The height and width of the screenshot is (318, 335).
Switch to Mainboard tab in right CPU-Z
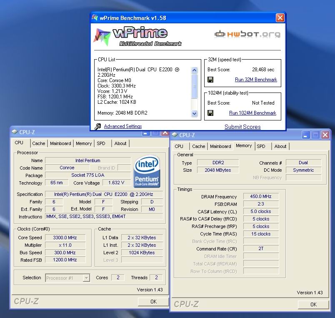220,146
